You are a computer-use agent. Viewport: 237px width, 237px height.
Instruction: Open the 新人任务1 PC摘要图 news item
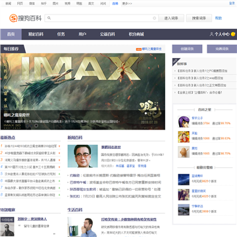pyautogui.click(x=202, y=71)
